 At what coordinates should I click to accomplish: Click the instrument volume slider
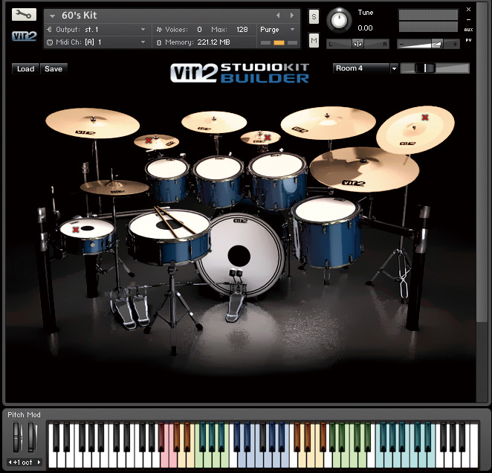point(428,44)
